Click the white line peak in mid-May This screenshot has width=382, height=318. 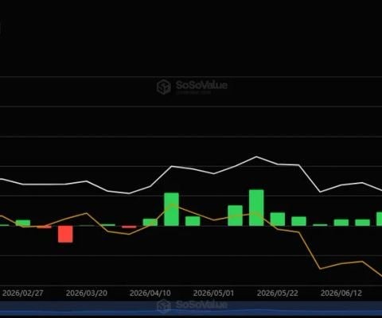click(256, 157)
